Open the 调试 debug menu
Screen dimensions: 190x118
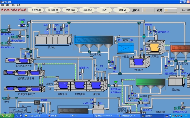tap(13, 5)
